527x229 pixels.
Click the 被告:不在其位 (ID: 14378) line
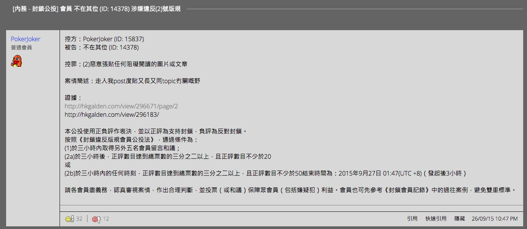(x=102, y=47)
